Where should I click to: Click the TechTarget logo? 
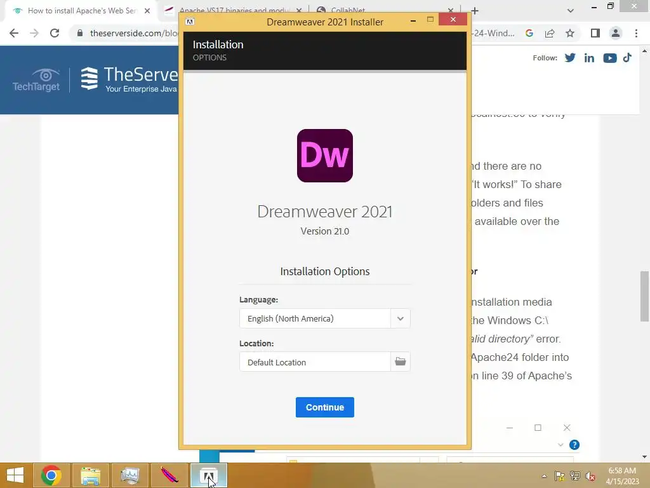[36, 80]
